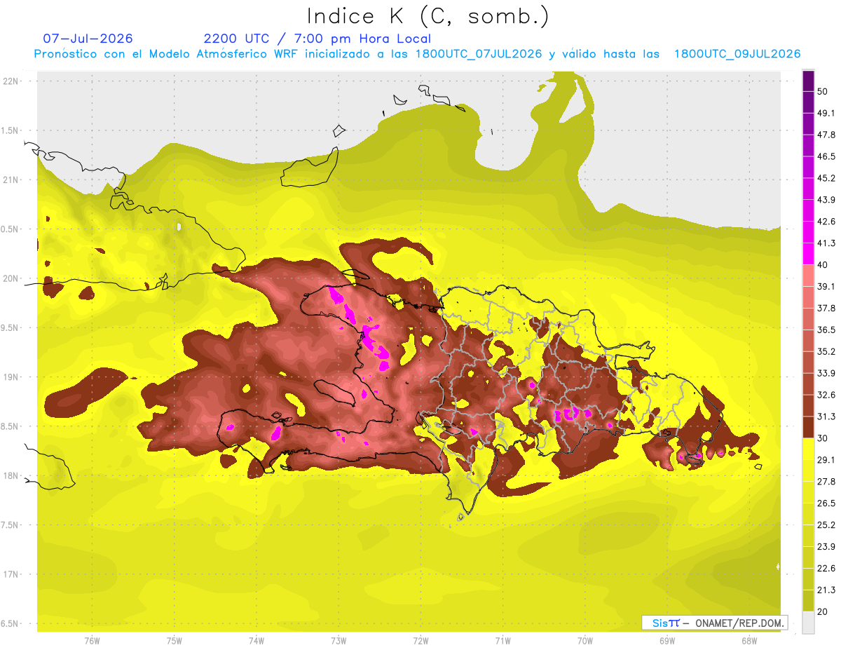Click the "73W" longitude label
841x650 pixels.
pos(339,640)
